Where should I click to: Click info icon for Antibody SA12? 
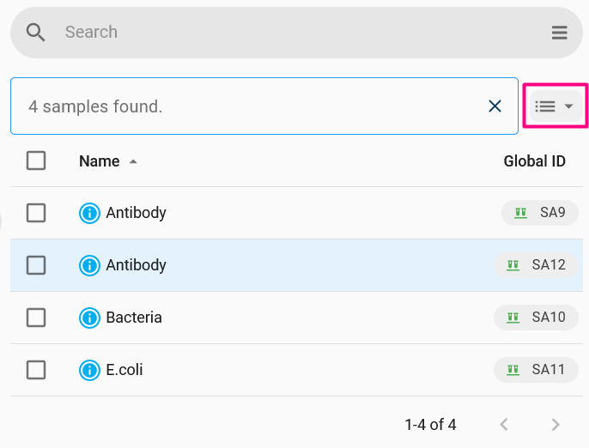tap(89, 265)
